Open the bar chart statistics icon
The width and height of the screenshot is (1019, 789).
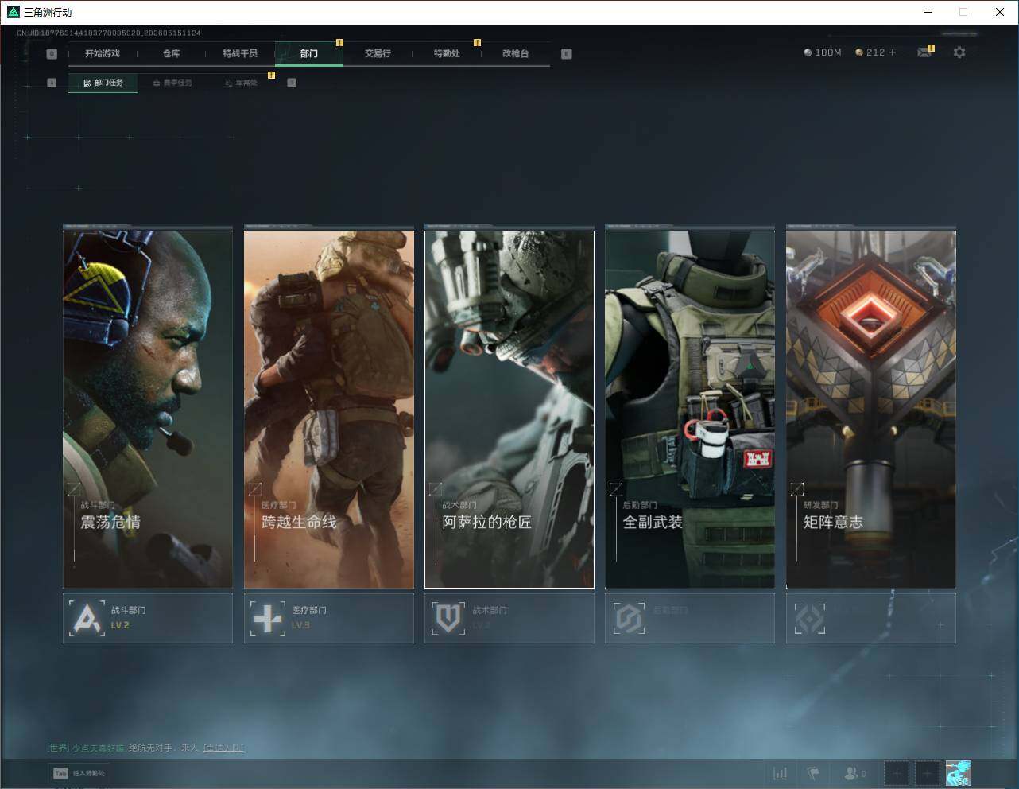click(x=781, y=773)
